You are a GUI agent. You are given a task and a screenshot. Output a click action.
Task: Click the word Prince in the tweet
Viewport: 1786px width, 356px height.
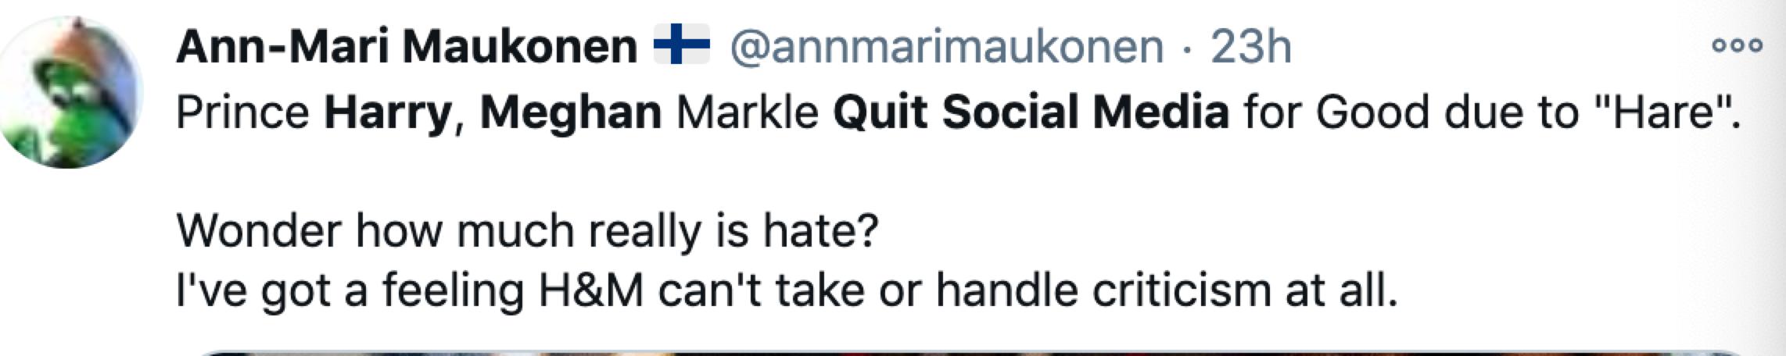242,112
